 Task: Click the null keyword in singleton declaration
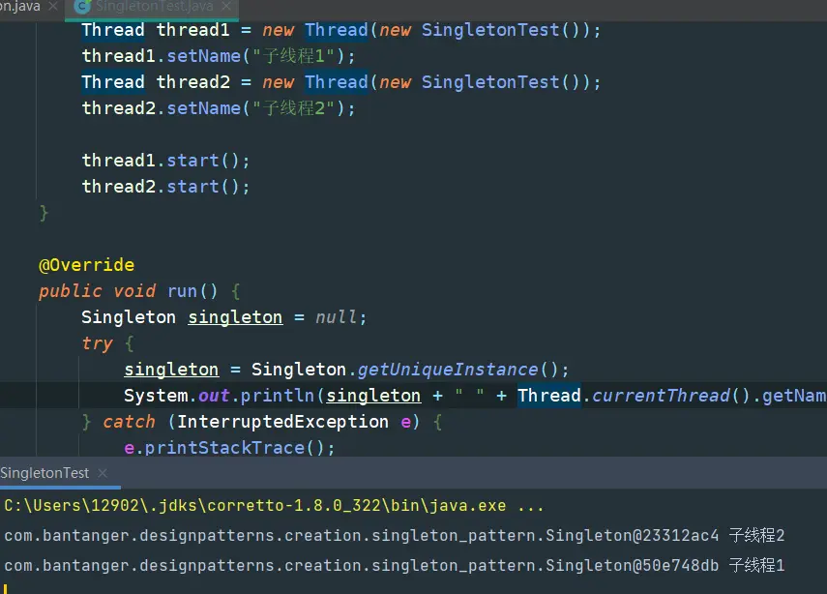336,317
